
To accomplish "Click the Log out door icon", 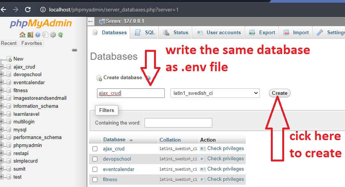I will coord(30,35).
